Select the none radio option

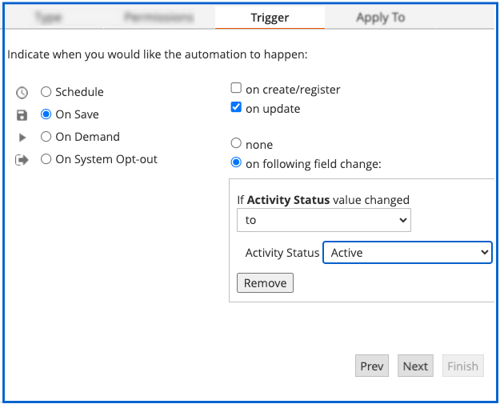pos(236,144)
